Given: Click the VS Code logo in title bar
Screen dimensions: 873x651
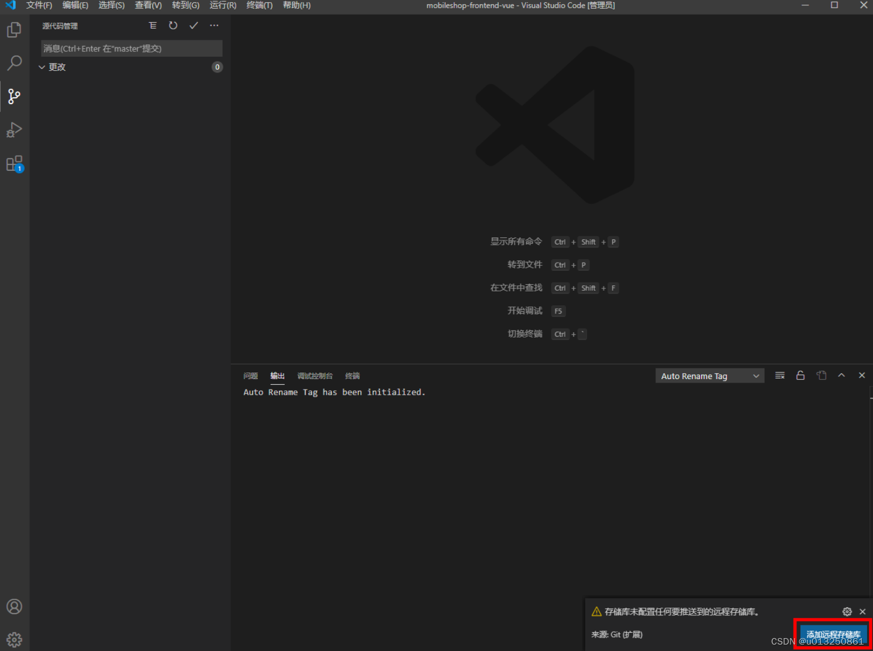Looking at the screenshot, I should [x=11, y=5].
